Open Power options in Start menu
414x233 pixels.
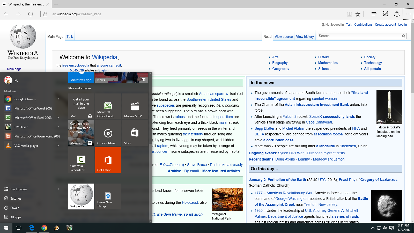click(14, 208)
